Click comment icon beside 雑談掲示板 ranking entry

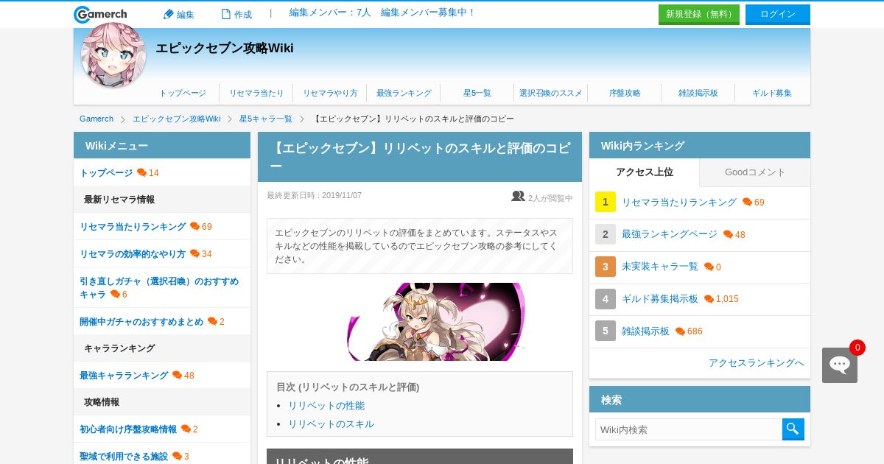pyautogui.click(x=680, y=331)
